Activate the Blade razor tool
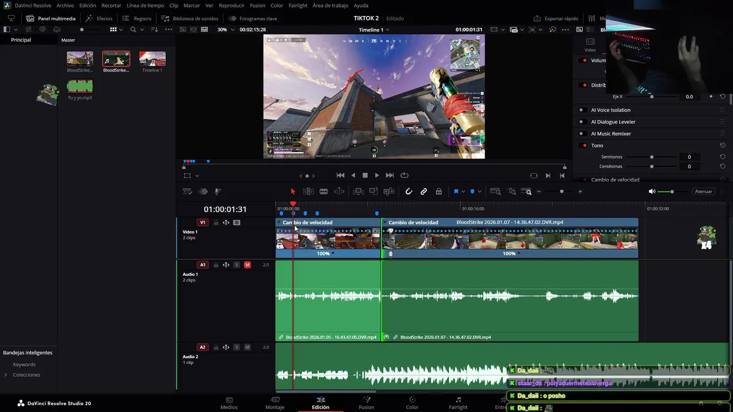The image size is (733, 412). click(x=324, y=192)
